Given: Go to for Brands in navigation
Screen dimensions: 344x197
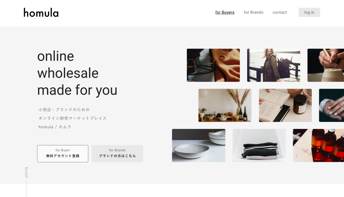Looking at the screenshot, I should click(x=253, y=13).
